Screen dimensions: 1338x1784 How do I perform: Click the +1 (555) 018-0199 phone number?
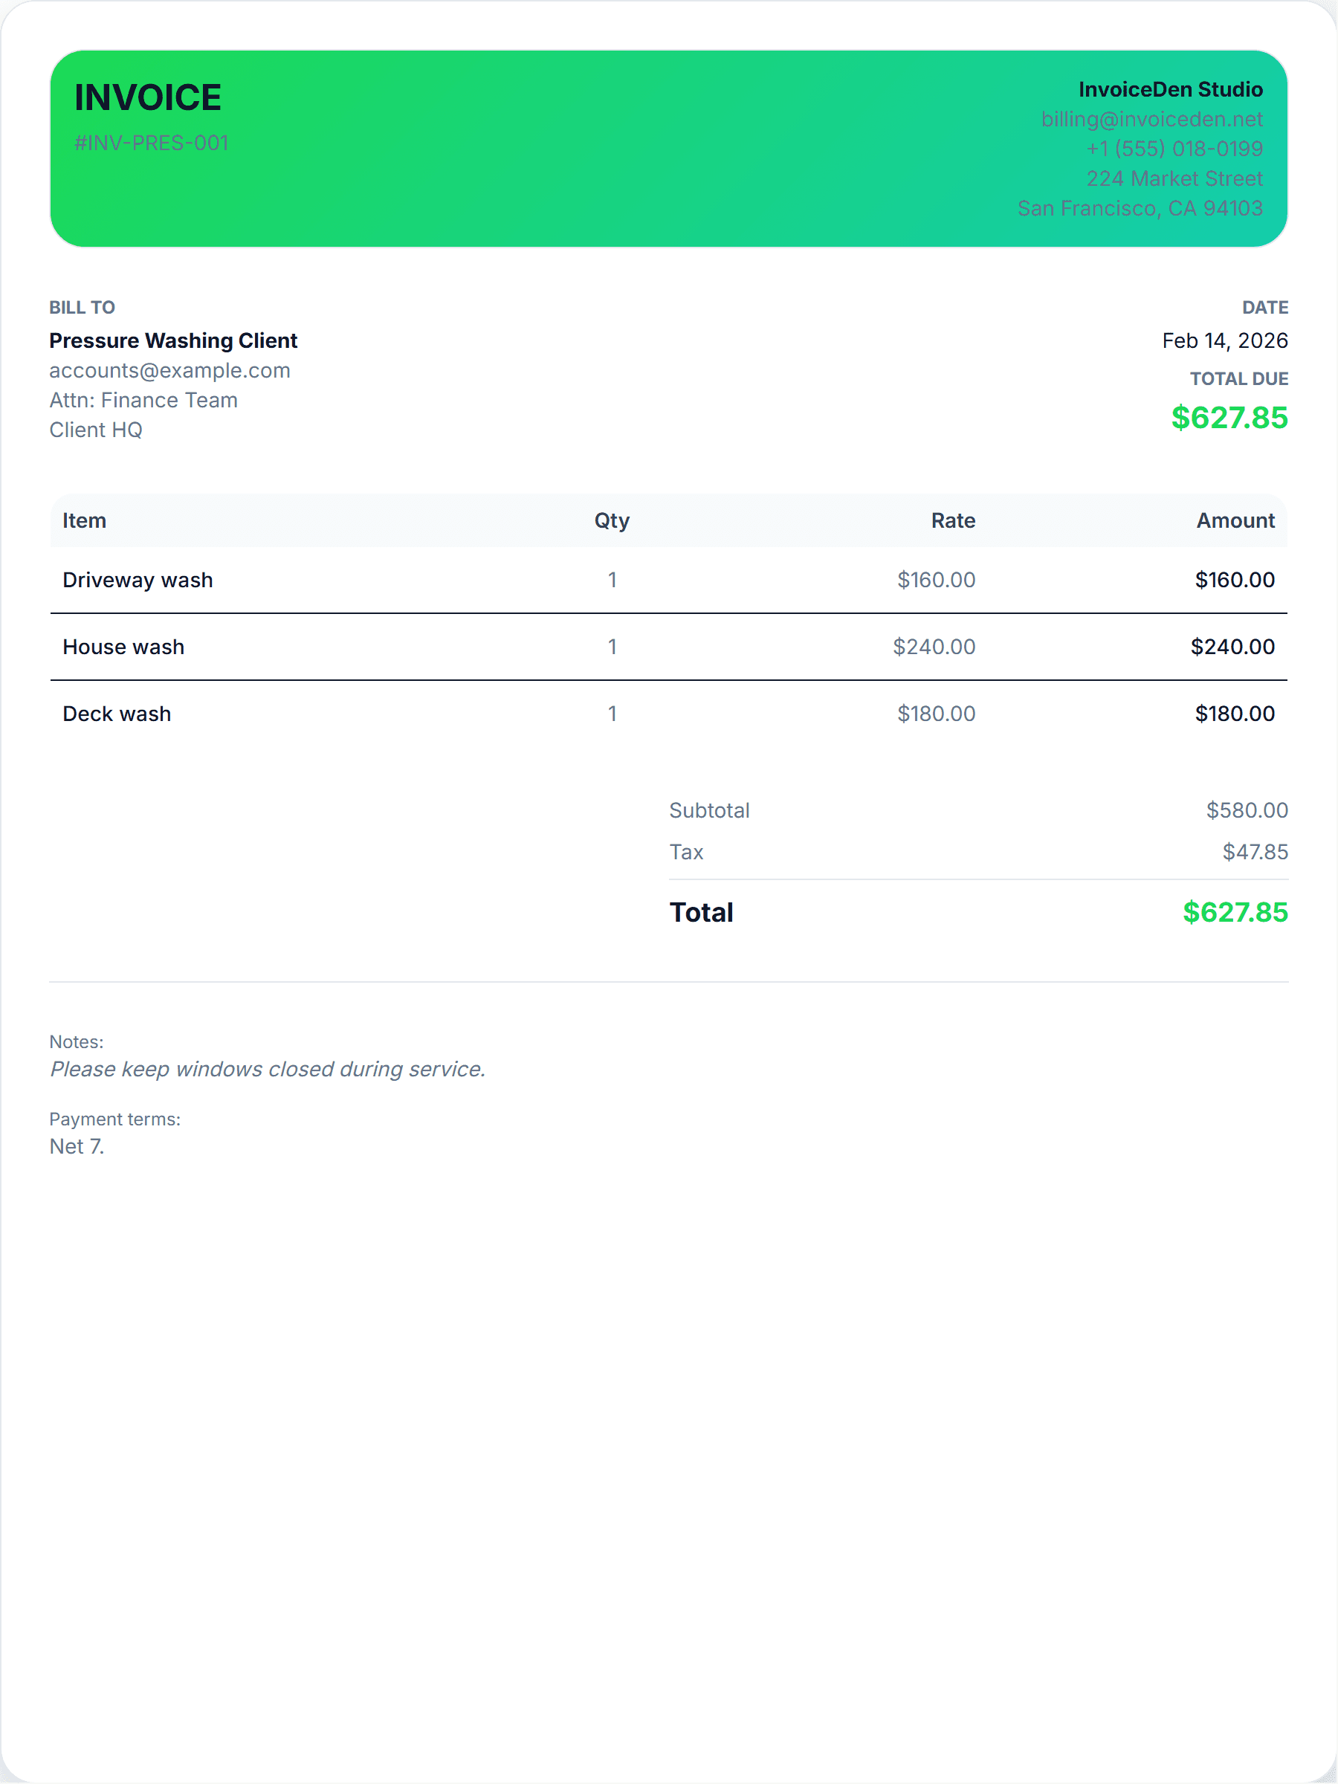[1174, 149]
